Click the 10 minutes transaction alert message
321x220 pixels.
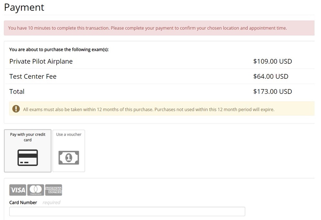pyautogui.click(x=147, y=28)
